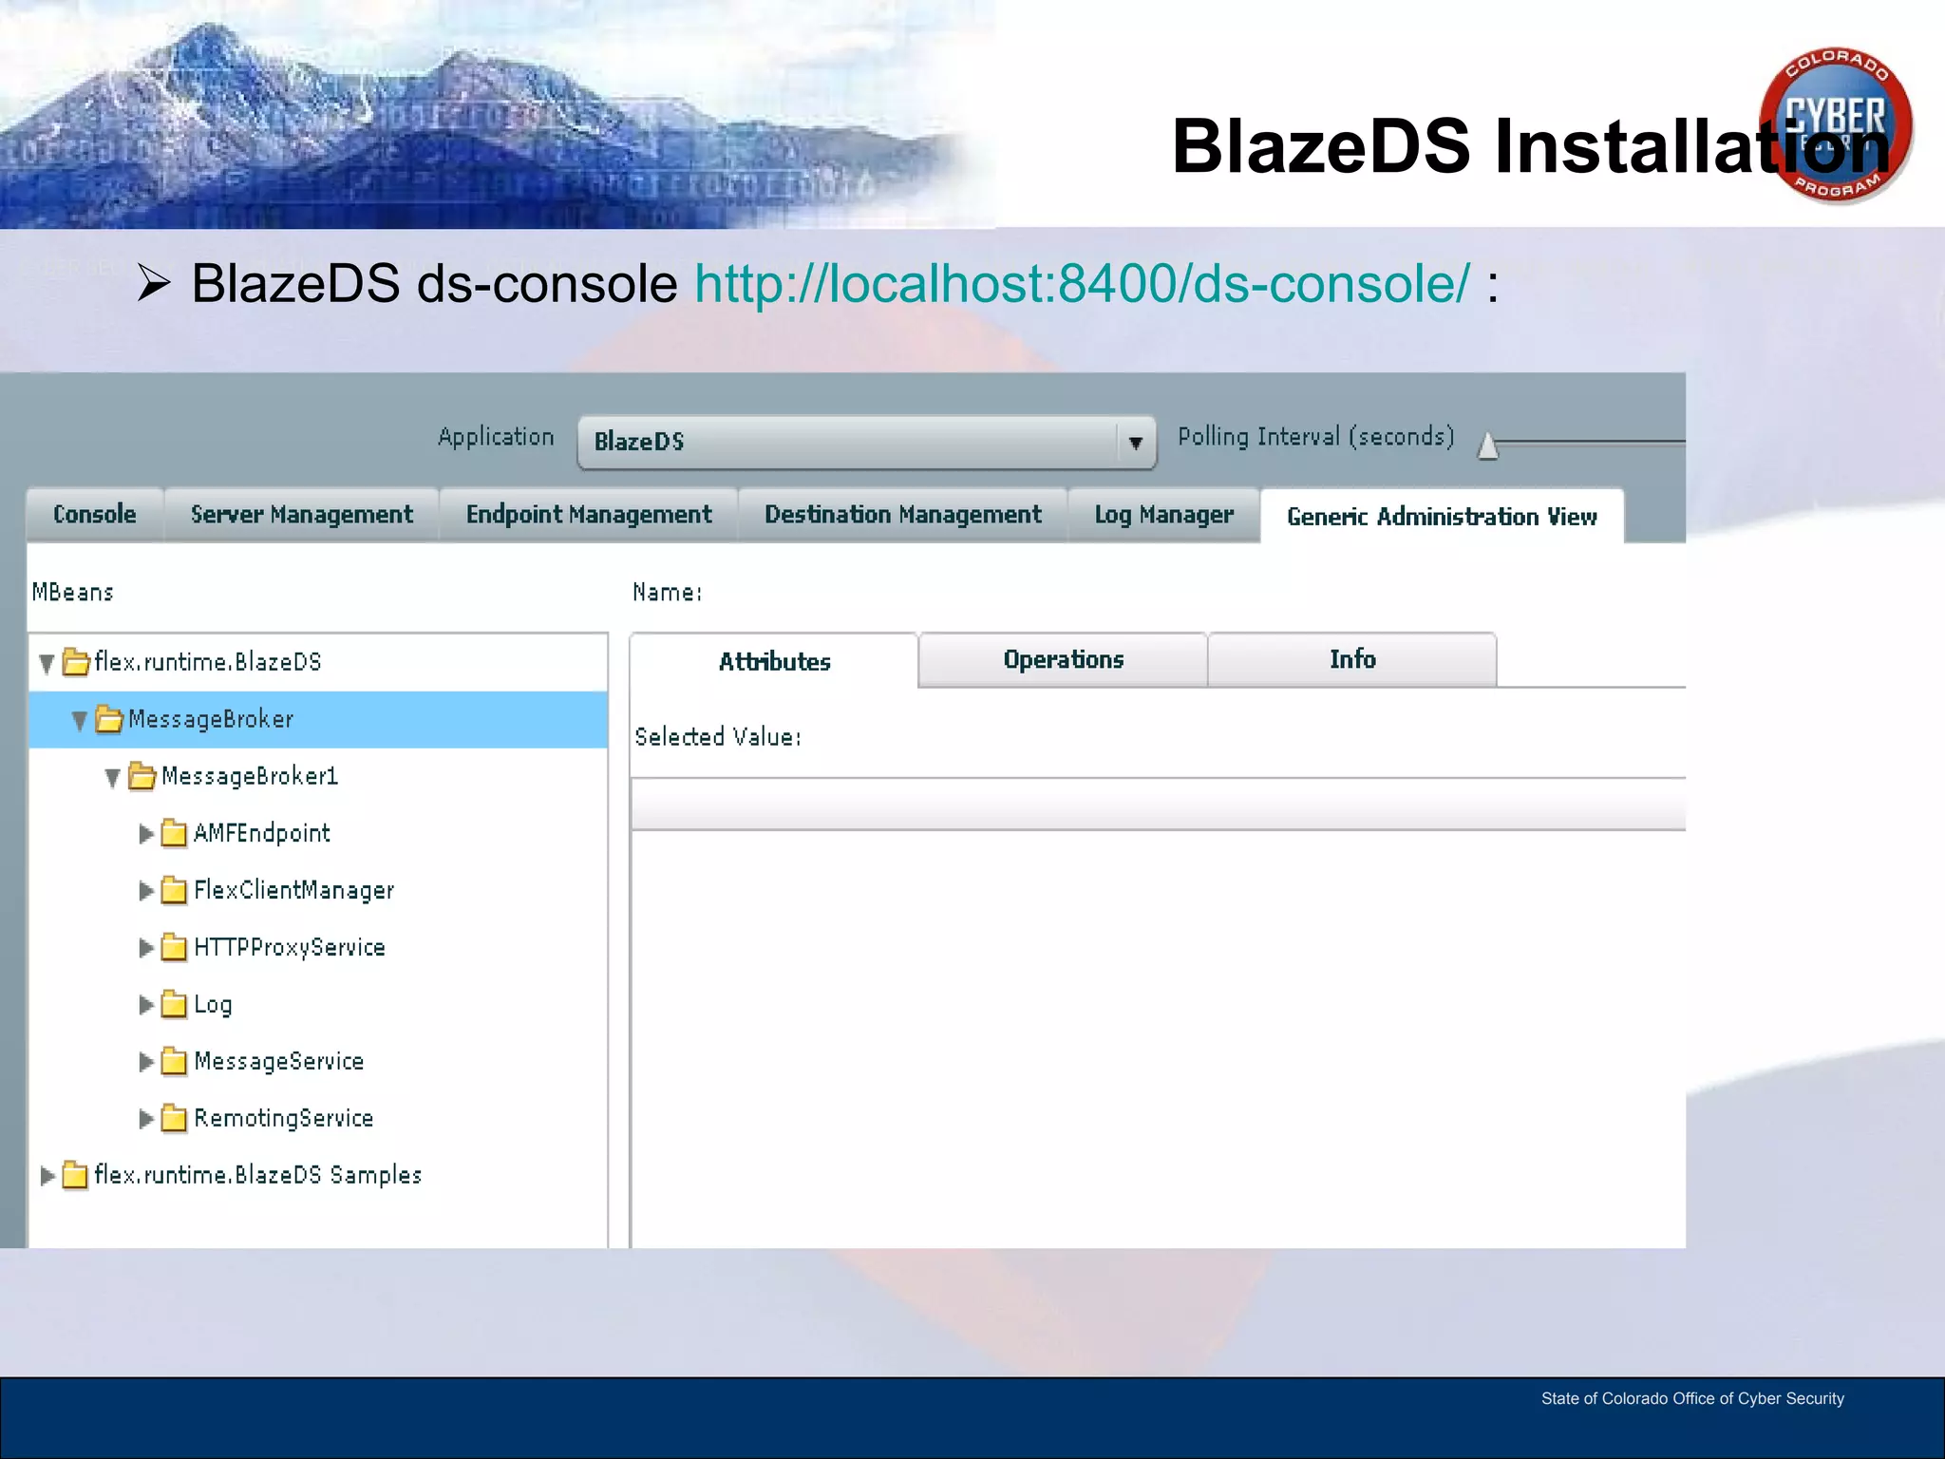
Task: Click the FlexClientManager folder icon
Action: [x=174, y=890]
